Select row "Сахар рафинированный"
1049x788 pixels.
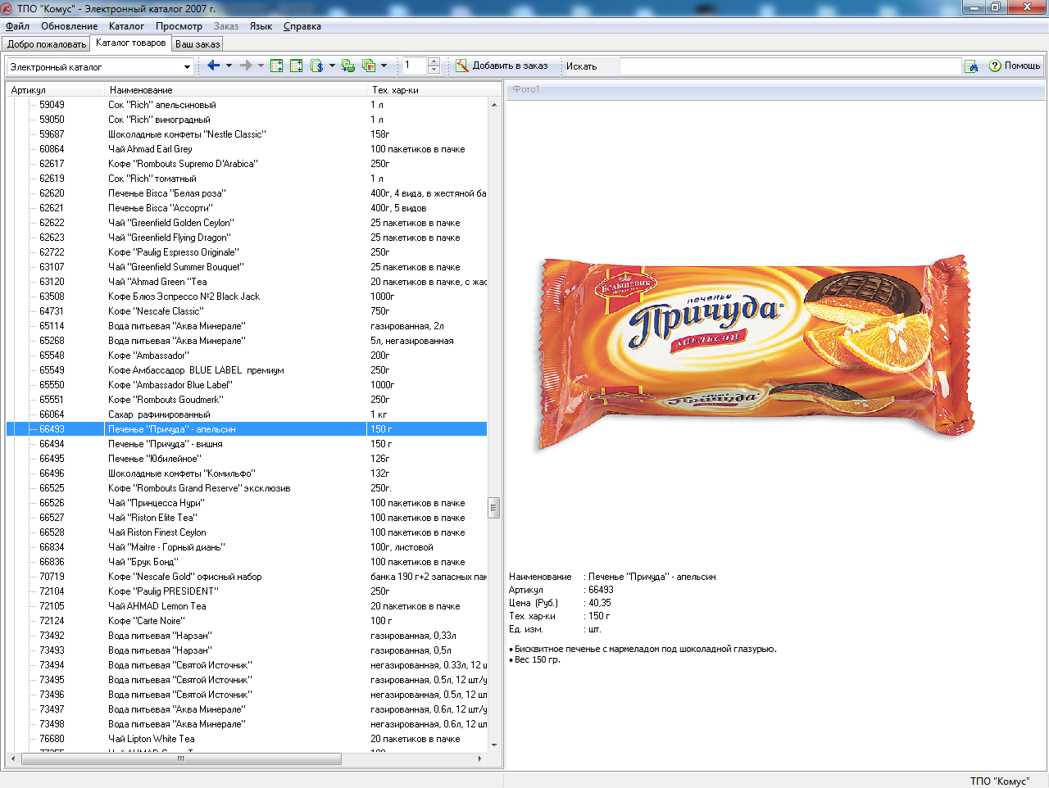247,414
